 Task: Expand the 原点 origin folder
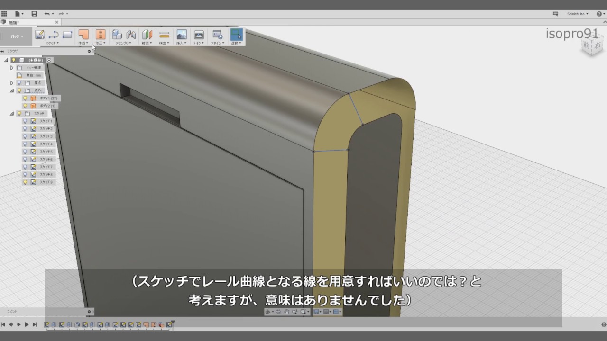coord(12,83)
